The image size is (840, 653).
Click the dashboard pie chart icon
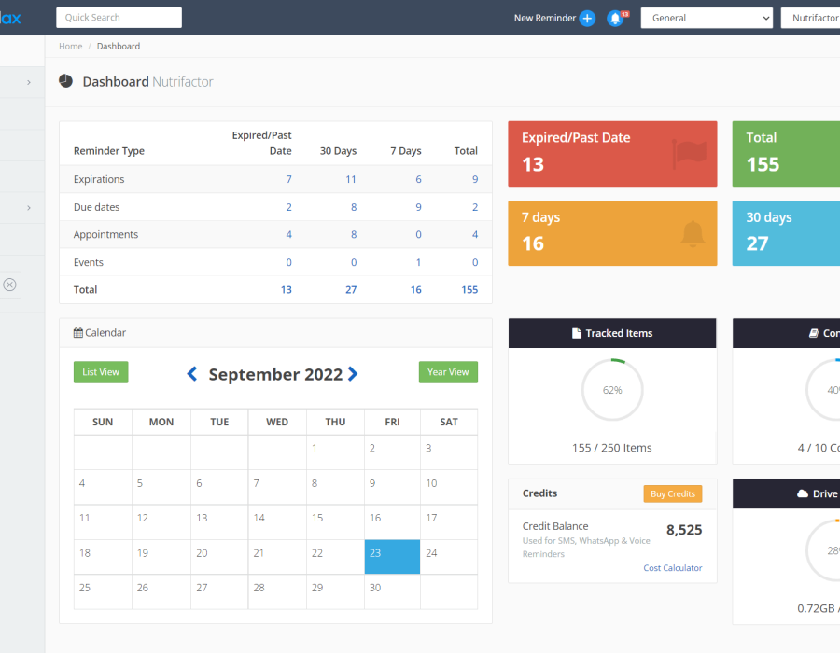click(65, 81)
